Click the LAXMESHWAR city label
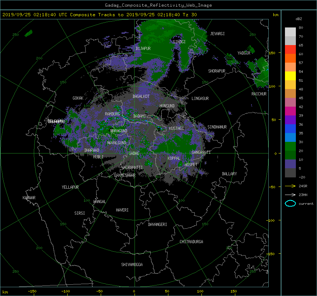 [125, 175]
